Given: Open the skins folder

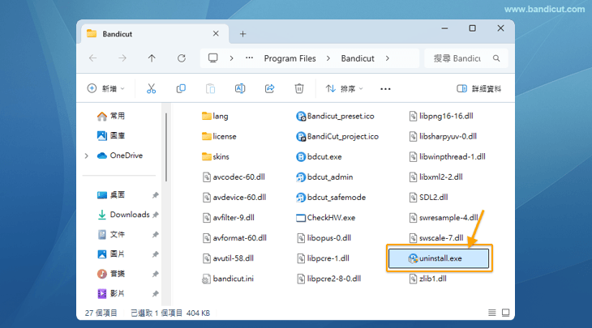Looking at the screenshot, I should tap(216, 157).
